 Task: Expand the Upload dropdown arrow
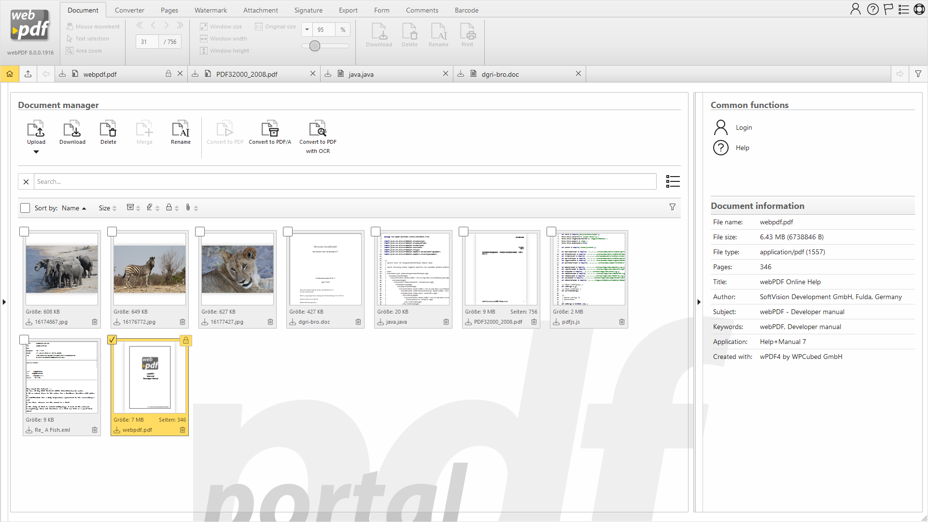36,152
